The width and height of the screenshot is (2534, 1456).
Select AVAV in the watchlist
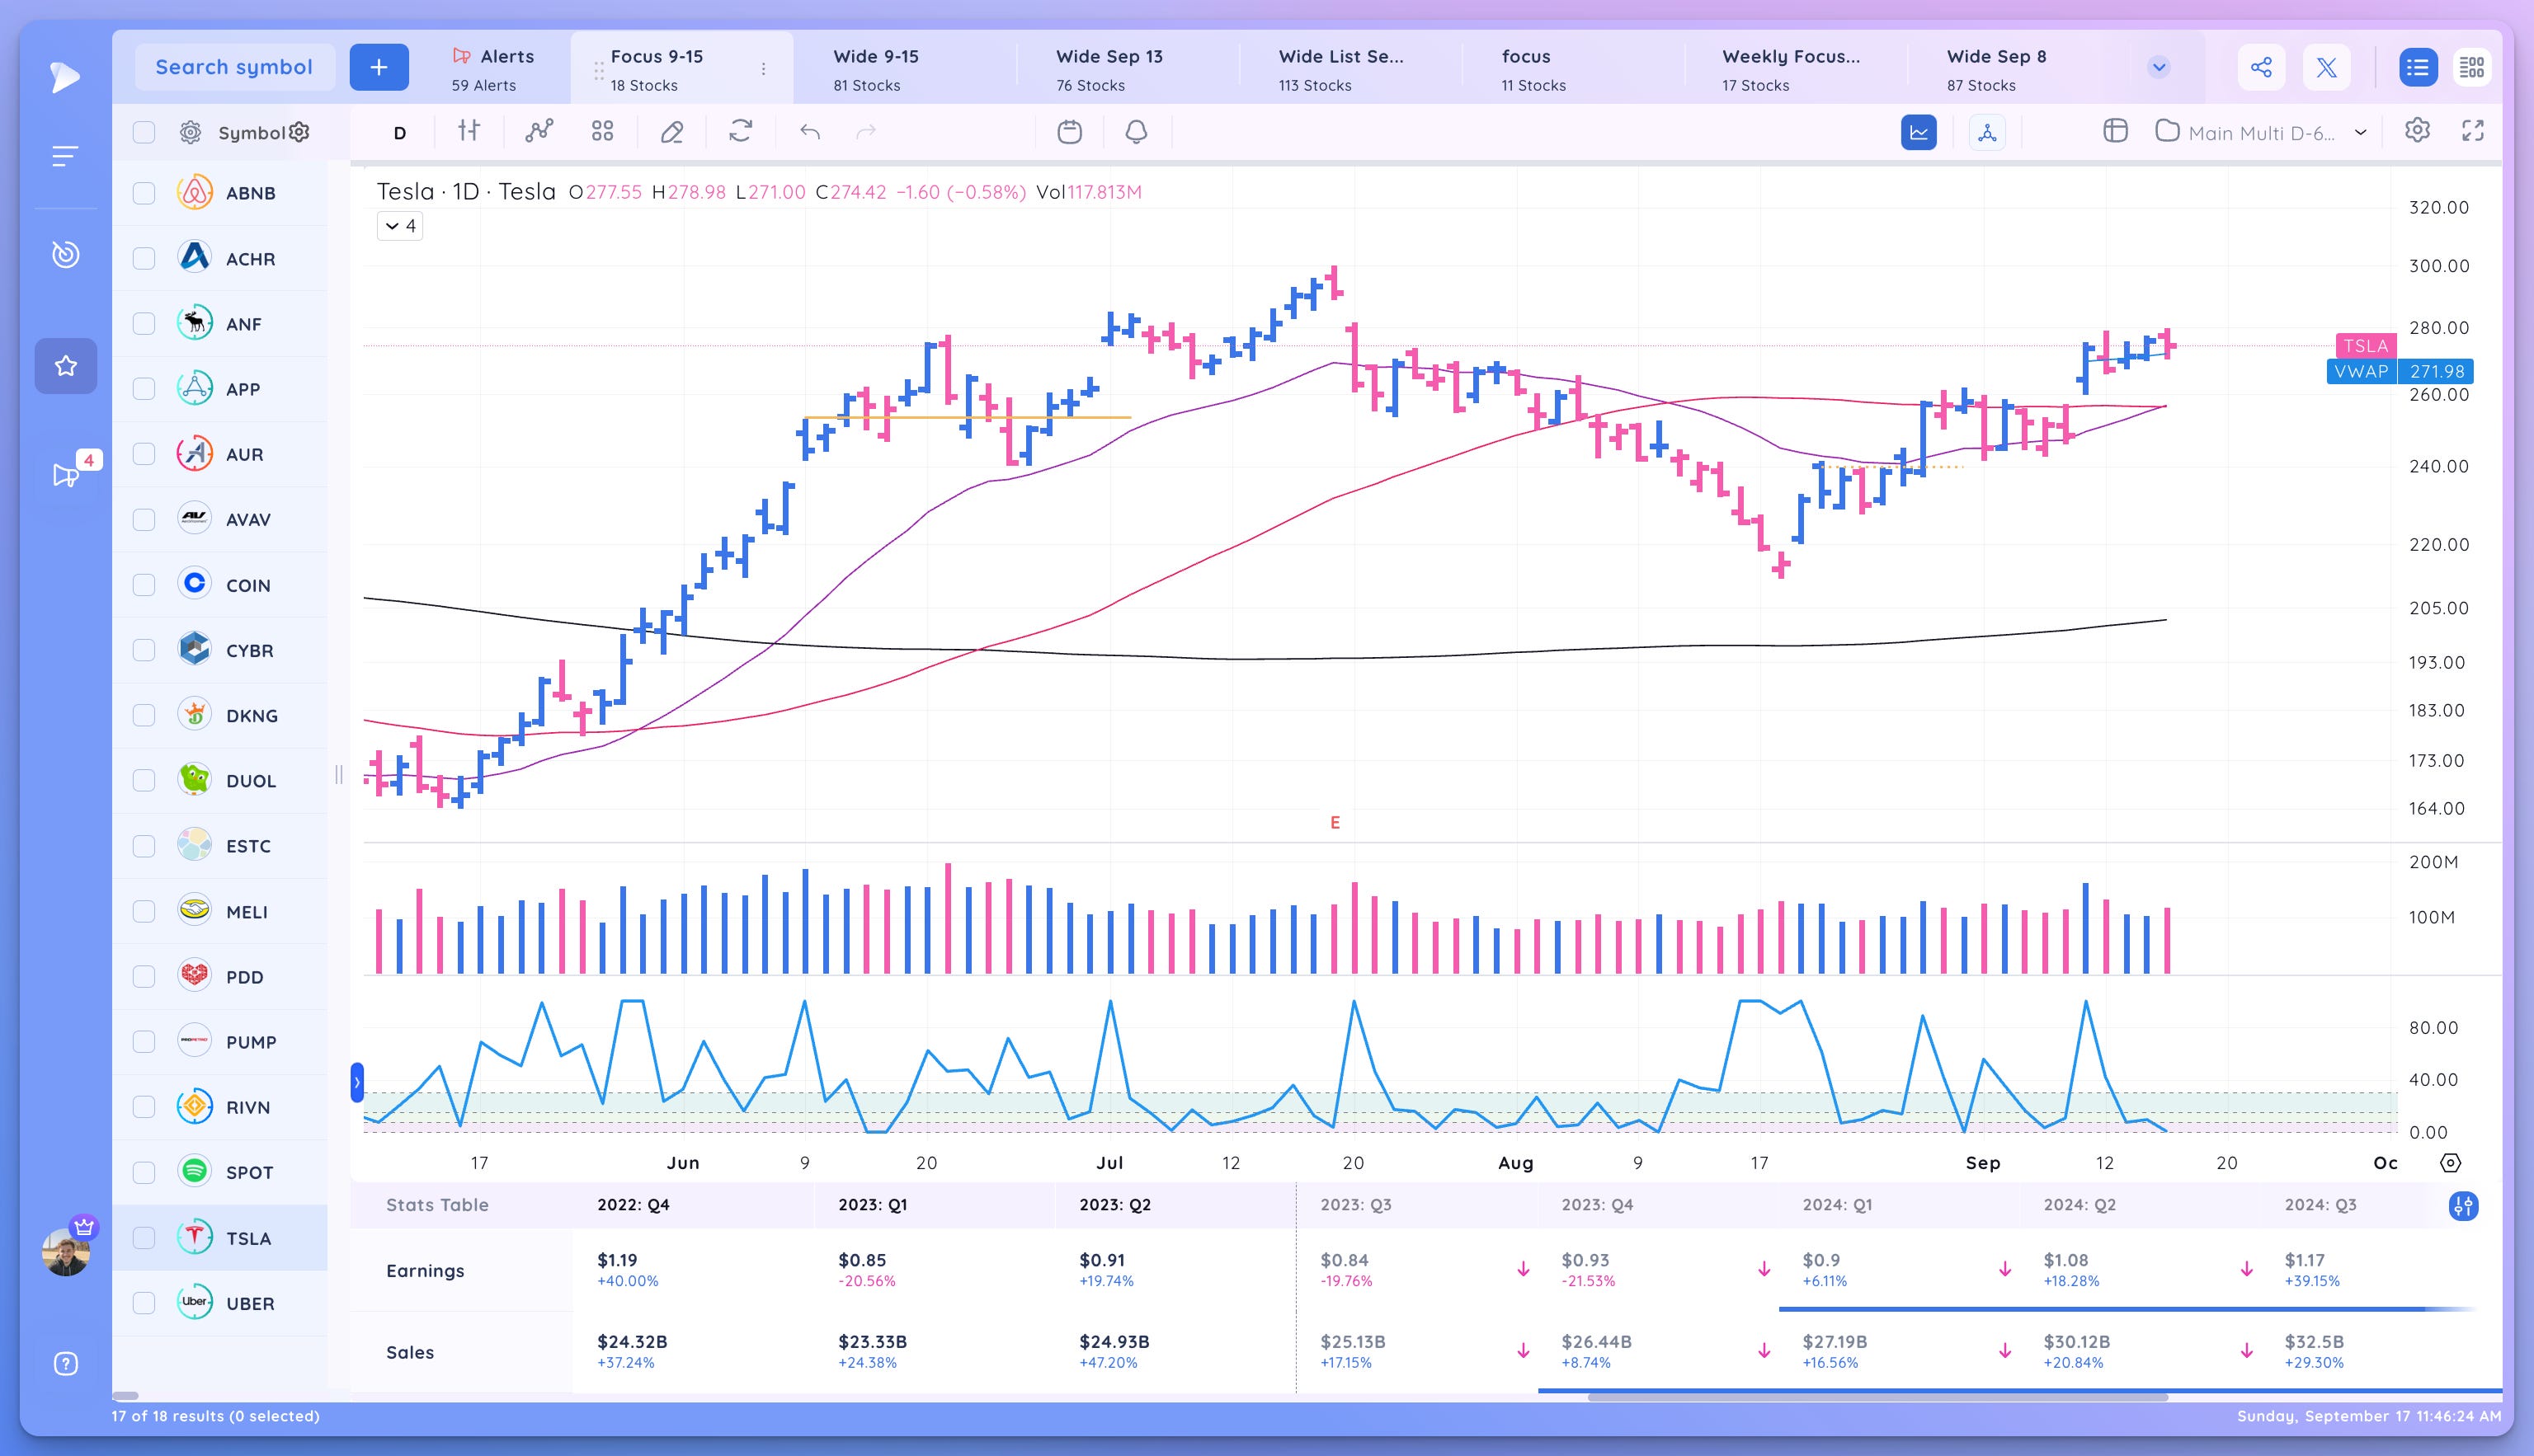pyautogui.click(x=220, y=520)
